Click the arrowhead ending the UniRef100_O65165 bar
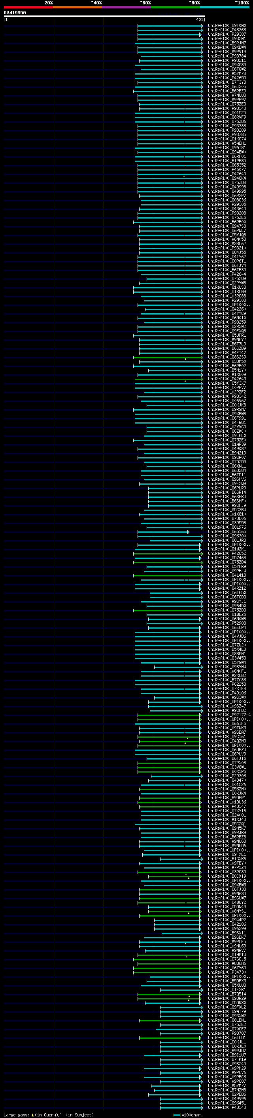The image size is (253, 1118). coord(188,532)
